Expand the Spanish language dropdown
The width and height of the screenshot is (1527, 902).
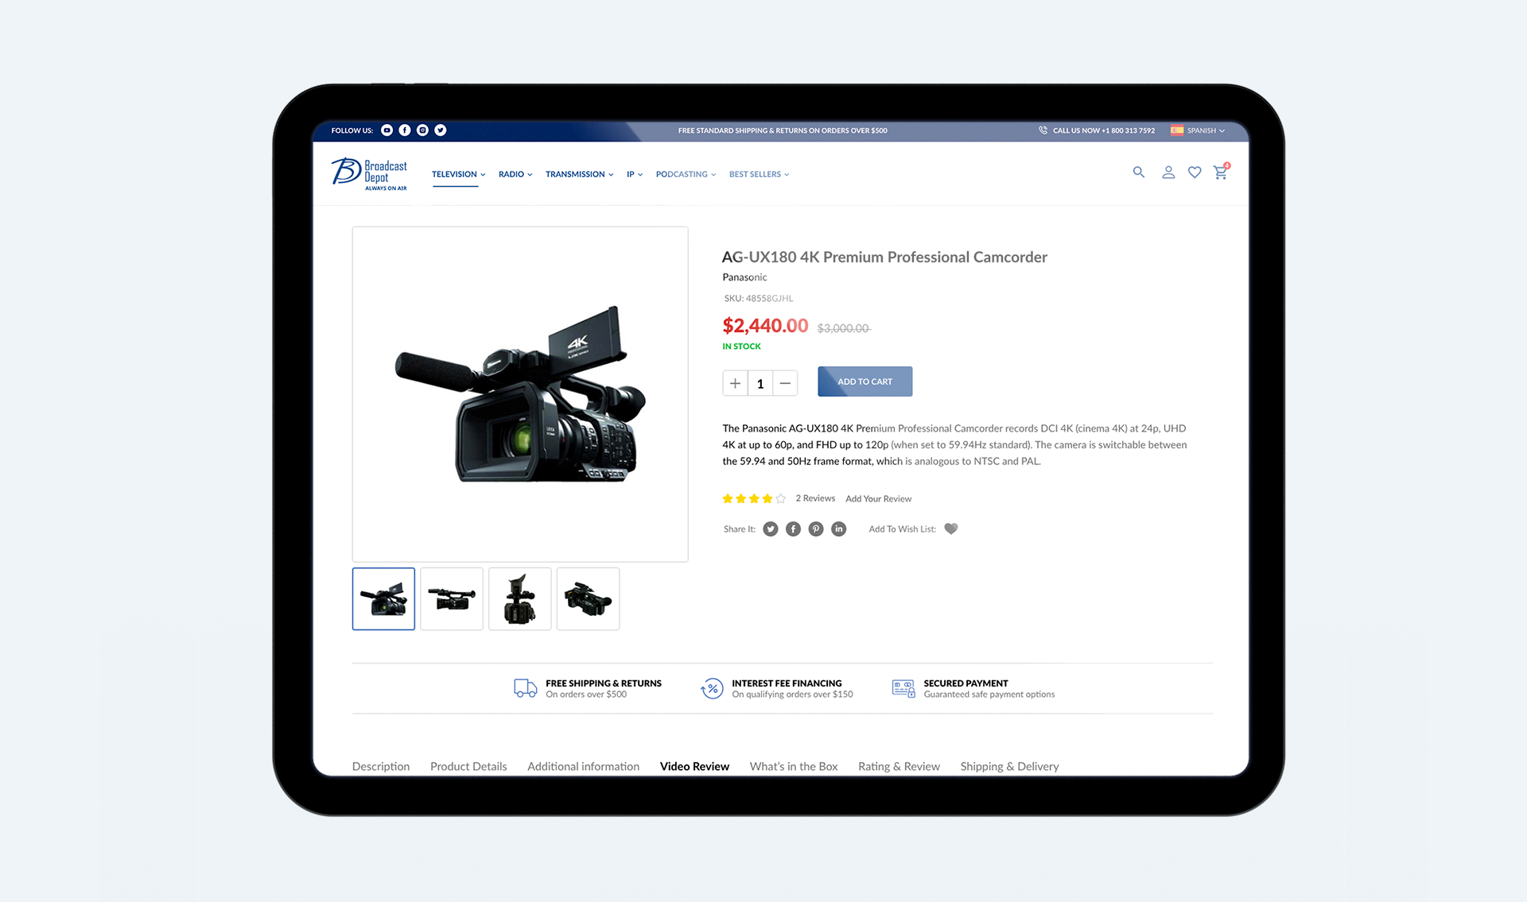coord(1201,130)
